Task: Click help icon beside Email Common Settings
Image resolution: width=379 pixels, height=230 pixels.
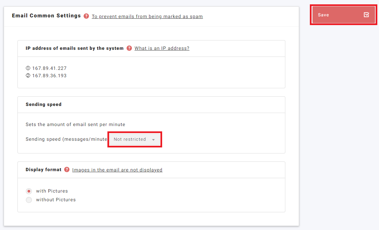Action: pyautogui.click(x=86, y=16)
